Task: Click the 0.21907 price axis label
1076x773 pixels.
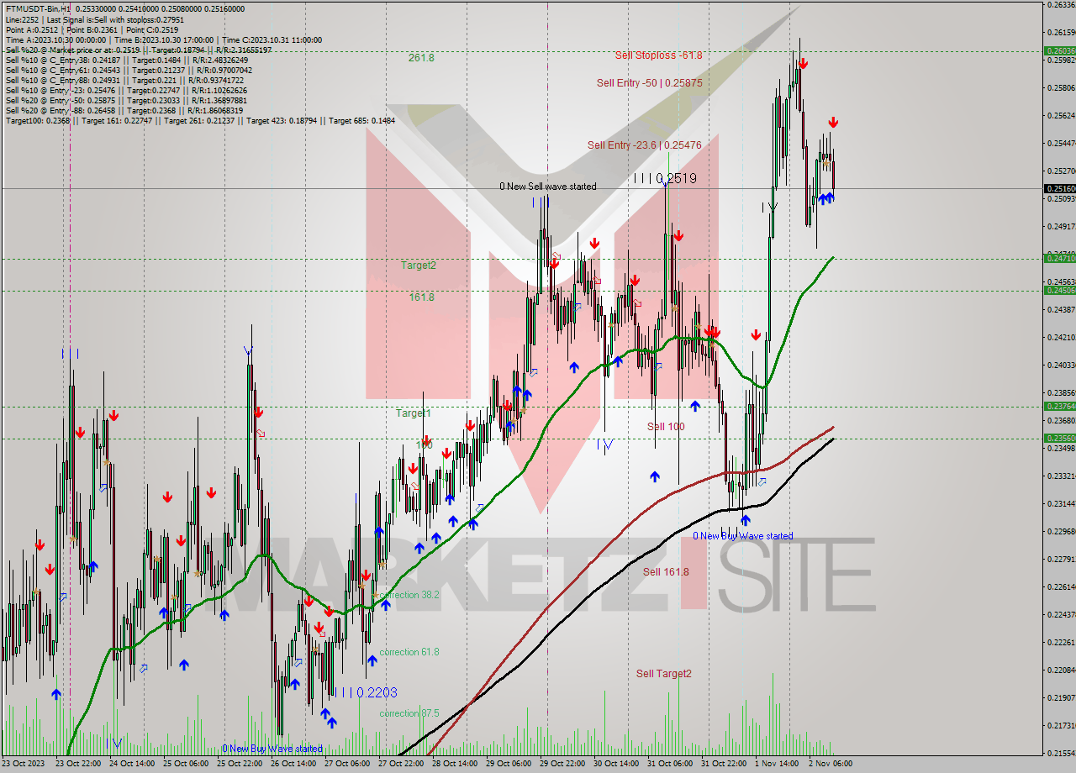Action: click(1061, 697)
